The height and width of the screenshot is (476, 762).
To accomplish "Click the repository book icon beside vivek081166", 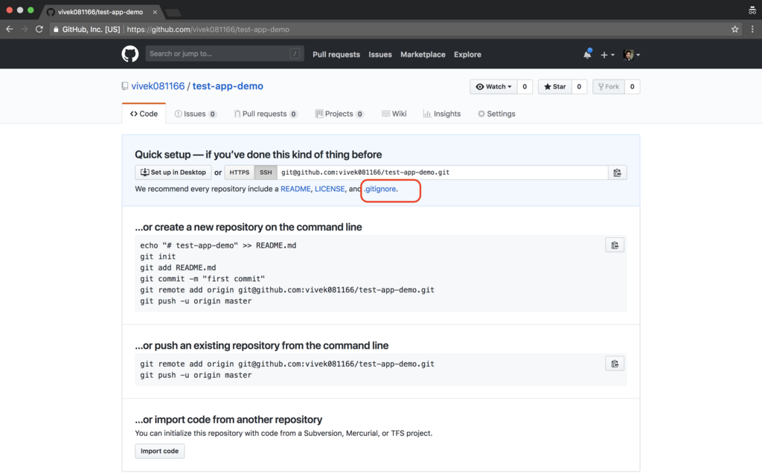I will [125, 86].
